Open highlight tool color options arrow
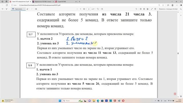The width and height of the screenshot is (183, 103). pyautogui.click(x=9, y=9)
